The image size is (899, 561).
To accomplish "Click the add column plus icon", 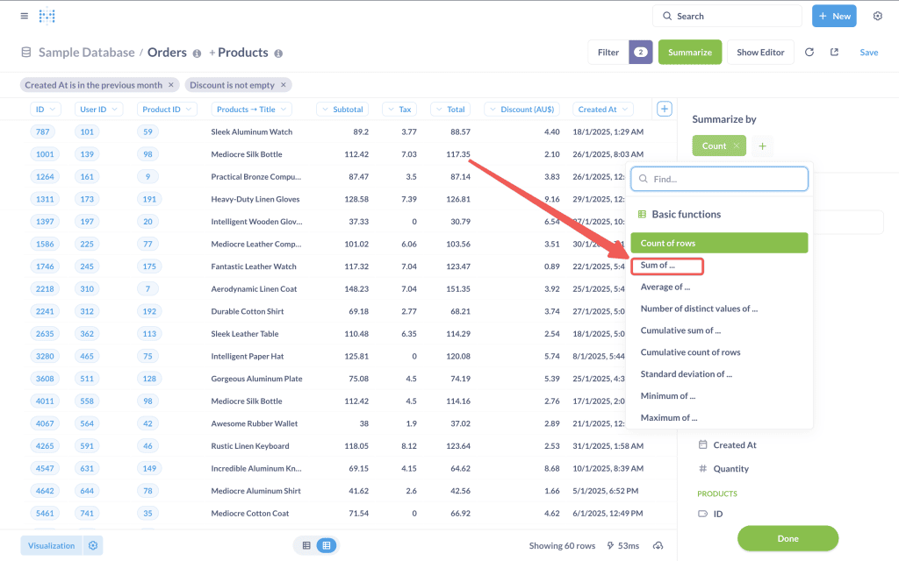I will pos(665,109).
